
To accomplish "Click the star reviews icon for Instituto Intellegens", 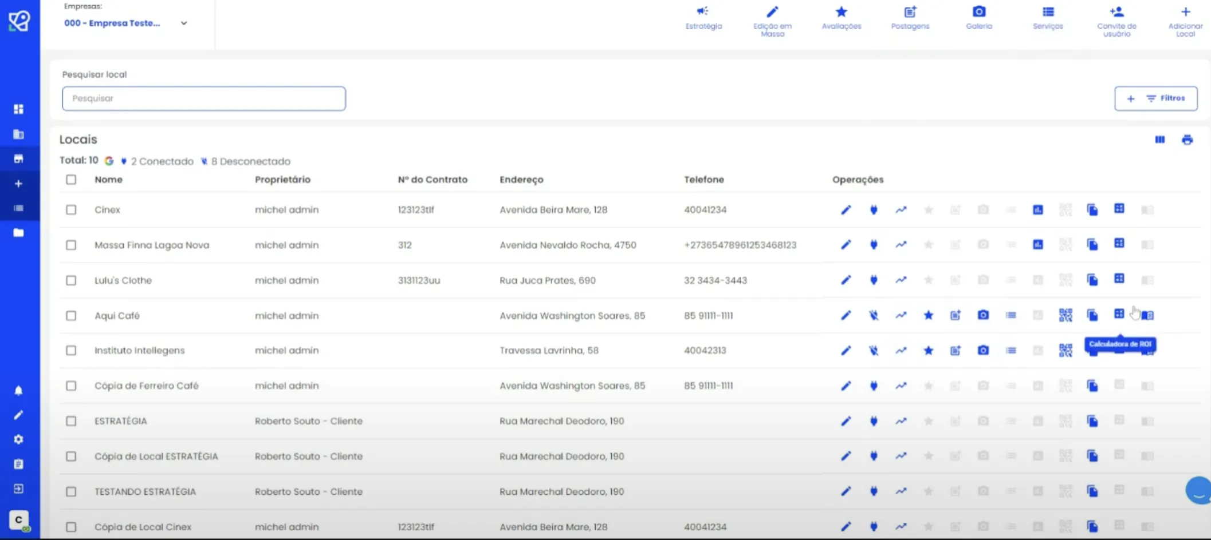I will pyautogui.click(x=929, y=350).
